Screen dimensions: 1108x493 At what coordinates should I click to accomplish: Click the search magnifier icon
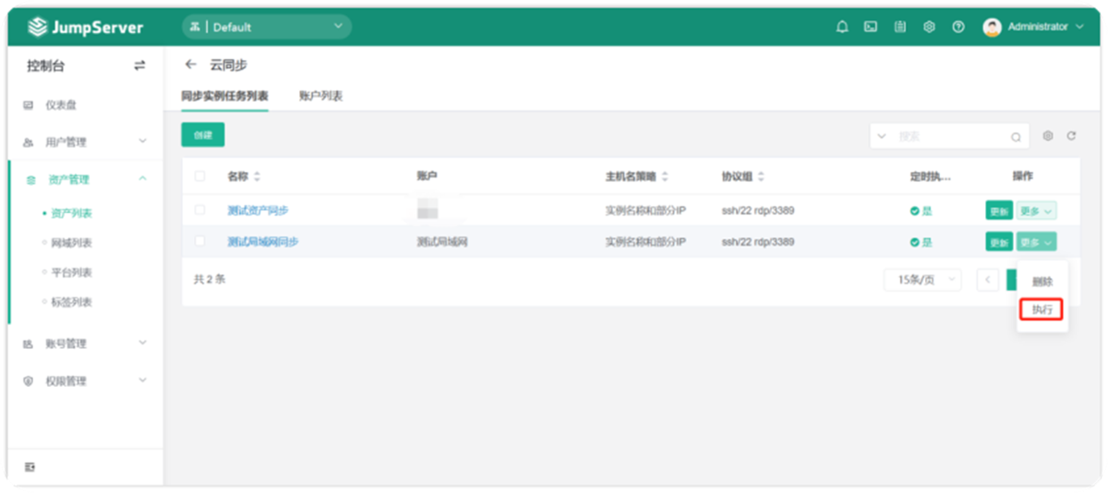1016,137
